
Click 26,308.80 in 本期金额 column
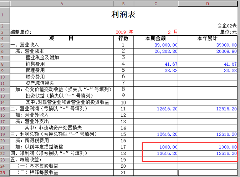166,51
